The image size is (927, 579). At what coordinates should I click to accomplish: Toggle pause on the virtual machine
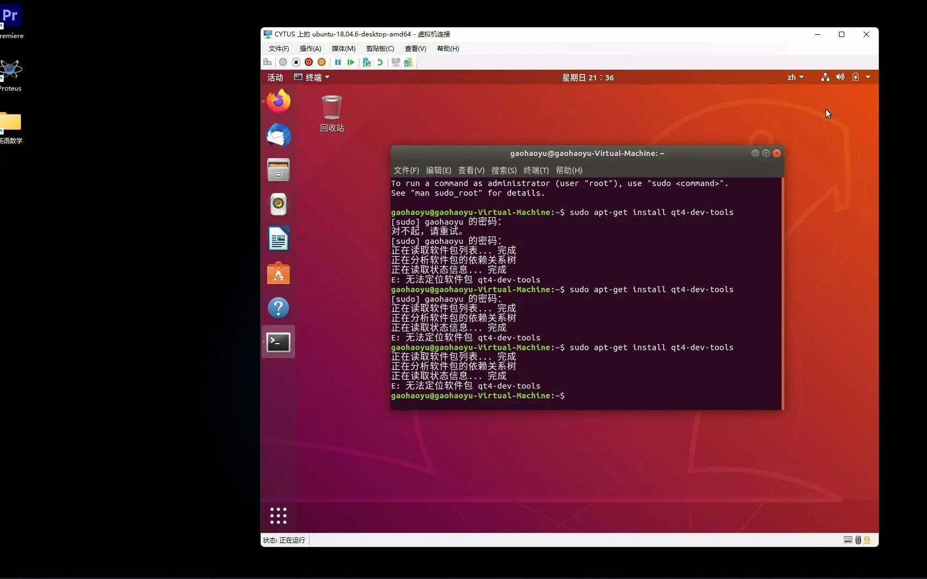click(x=338, y=62)
